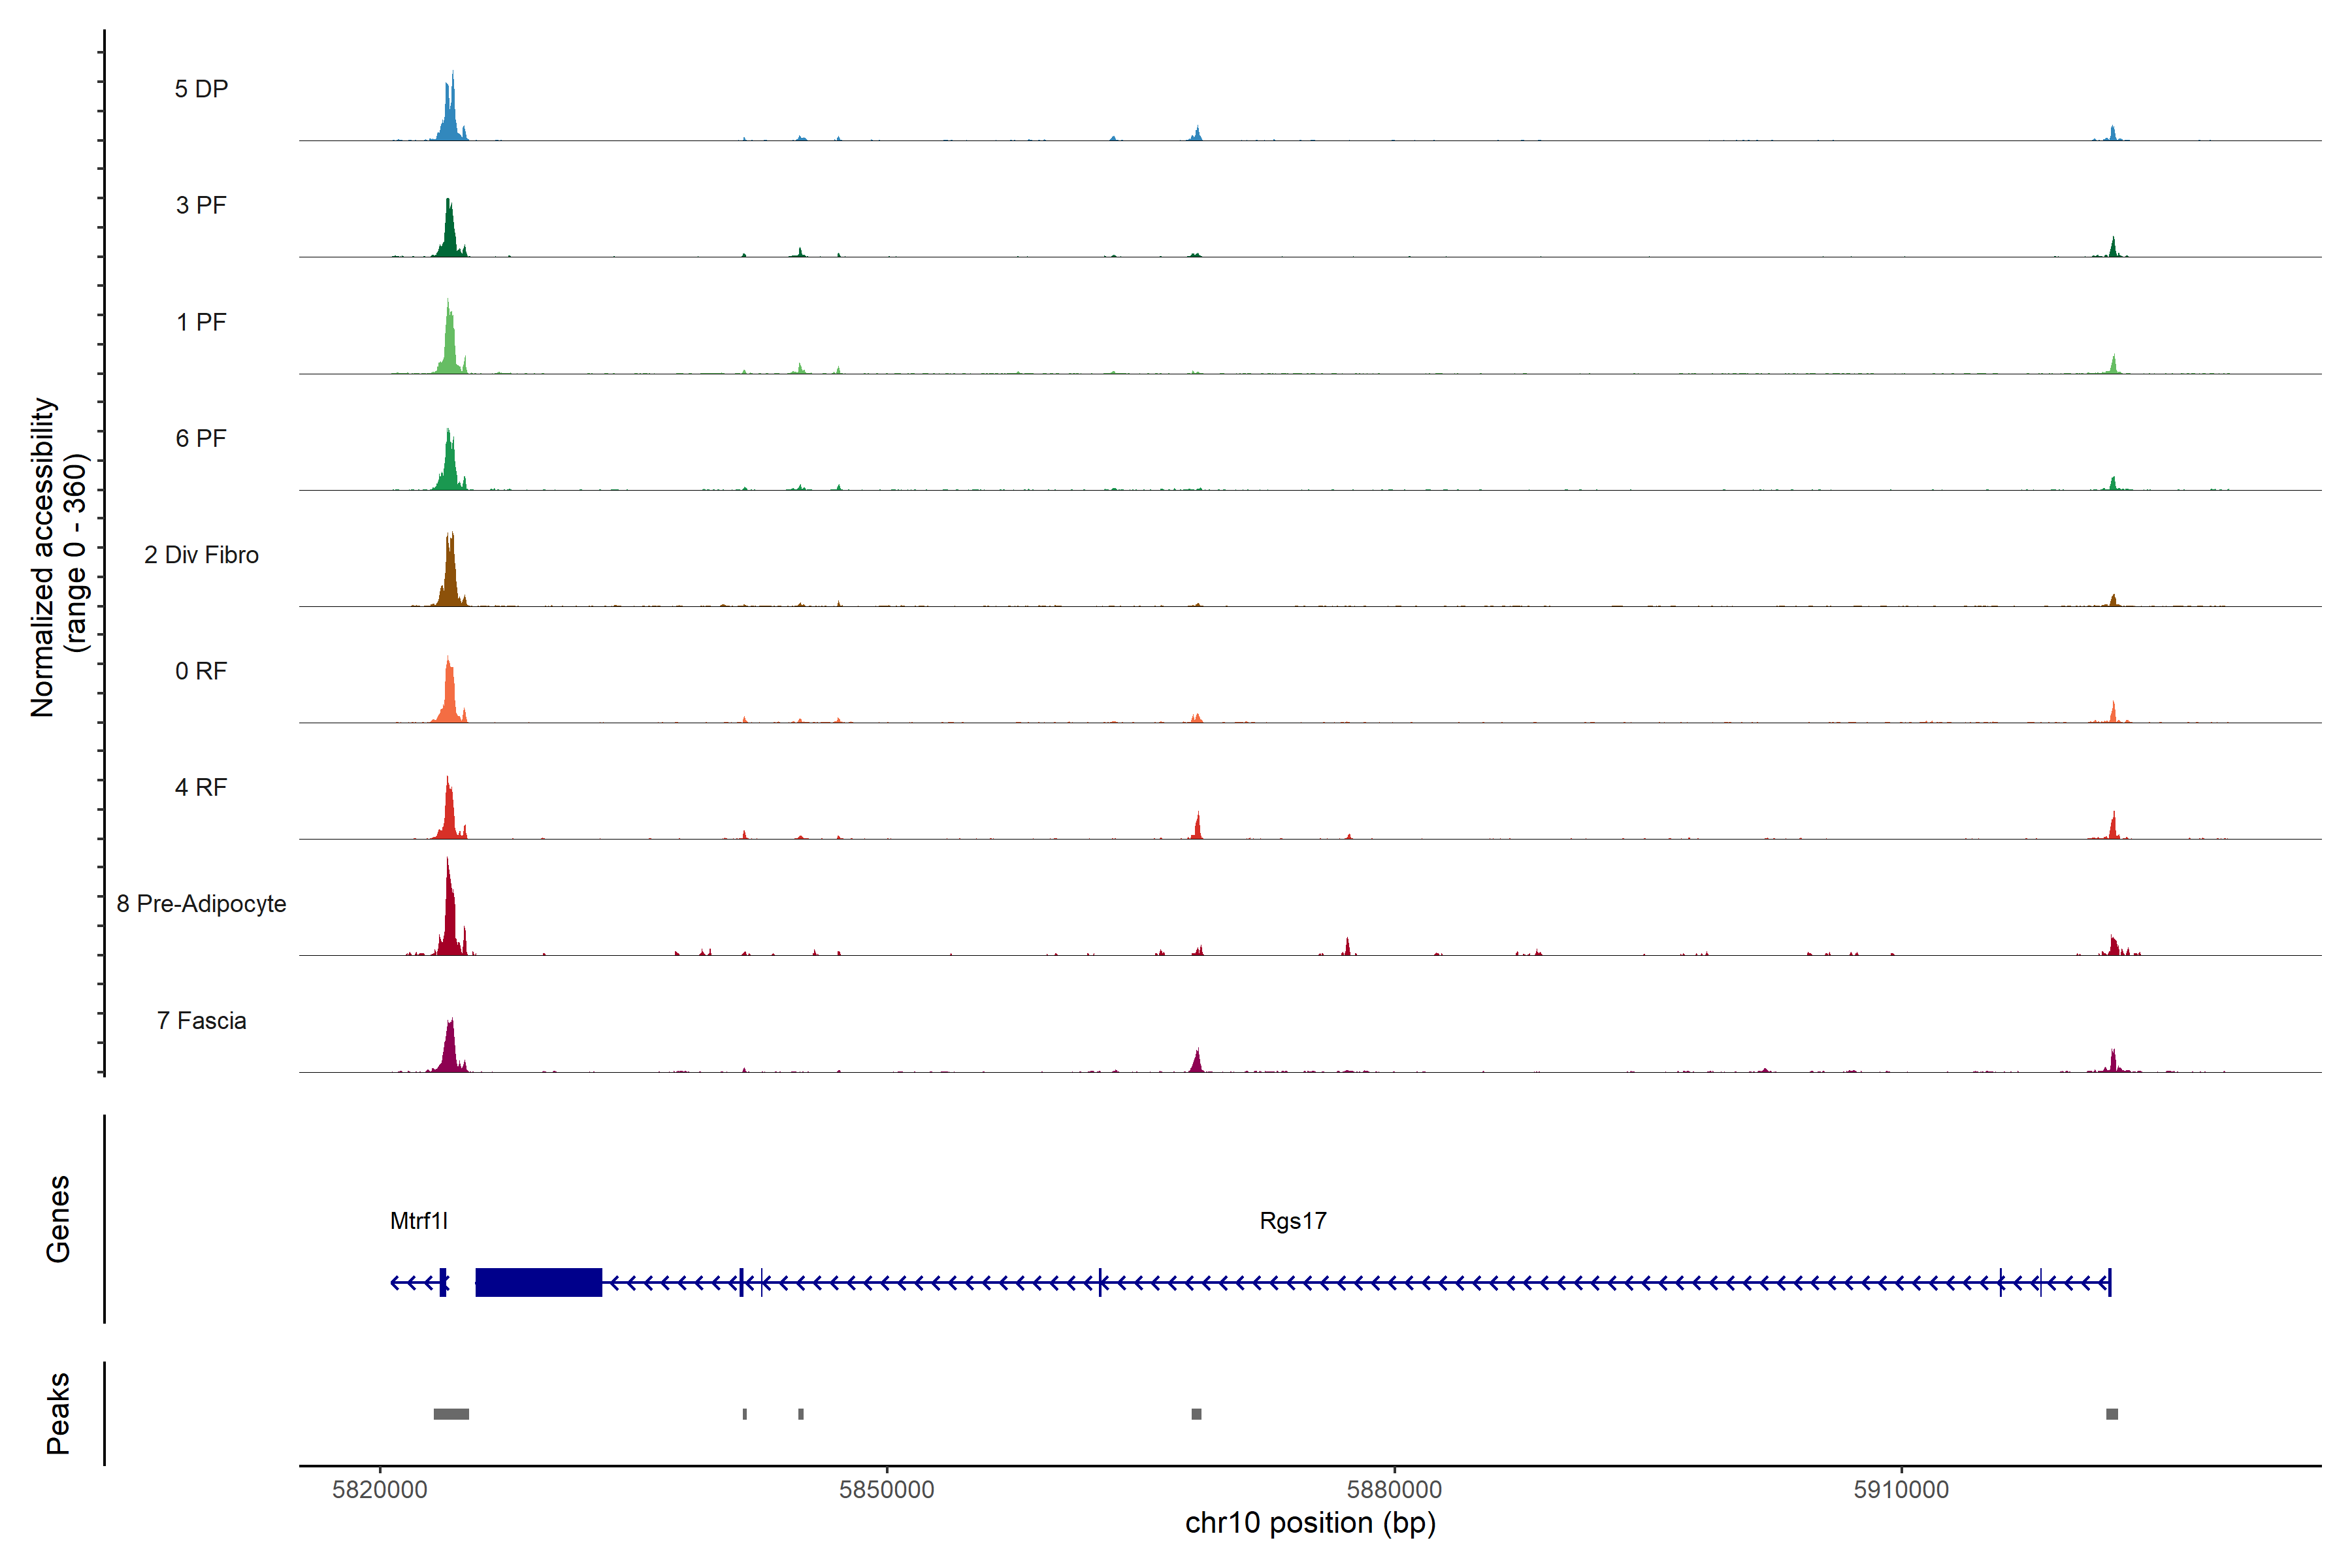Select the 0 RF track label
This screenshot has height=1568, width=2352.
point(201,671)
